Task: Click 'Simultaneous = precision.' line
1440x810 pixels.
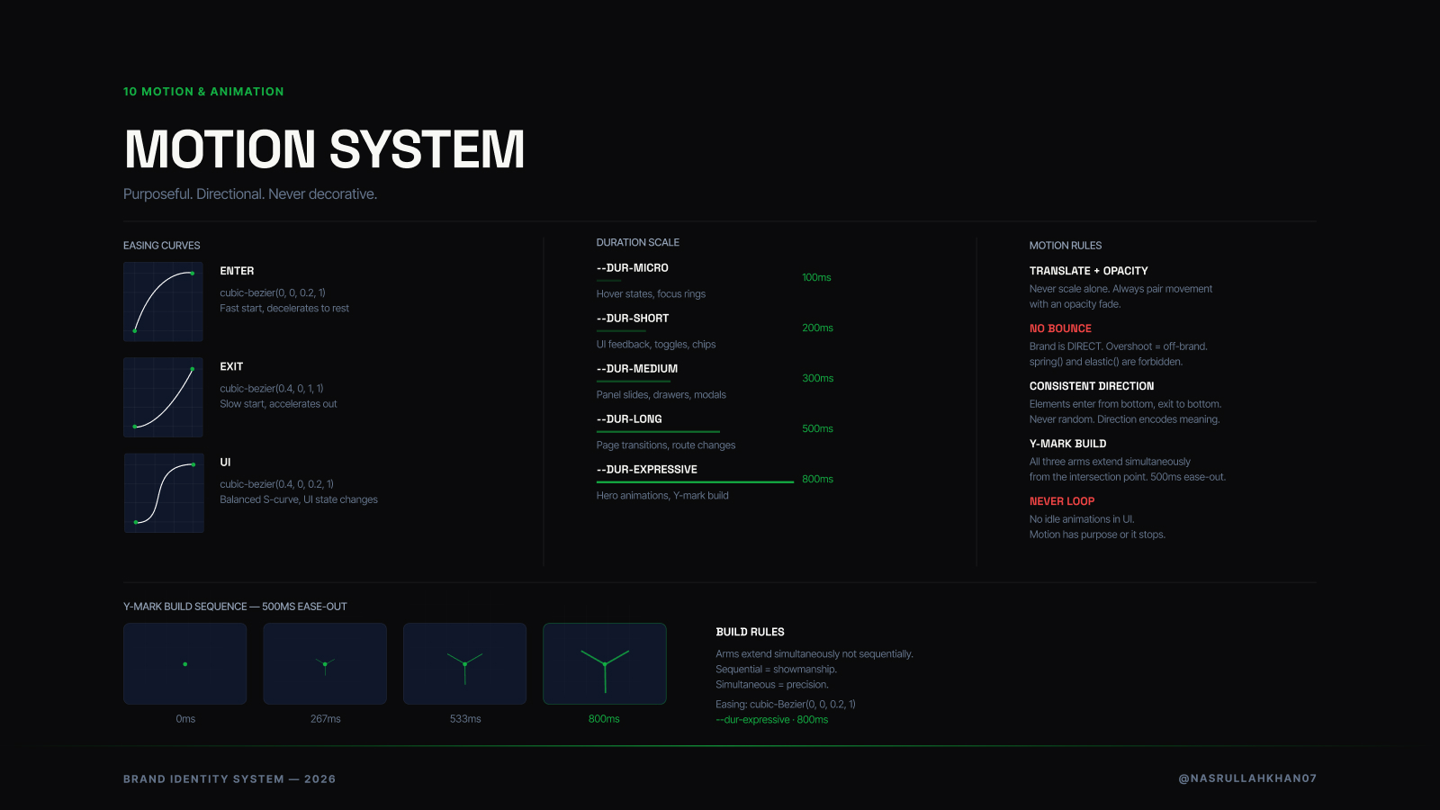Action: pos(772,685)
